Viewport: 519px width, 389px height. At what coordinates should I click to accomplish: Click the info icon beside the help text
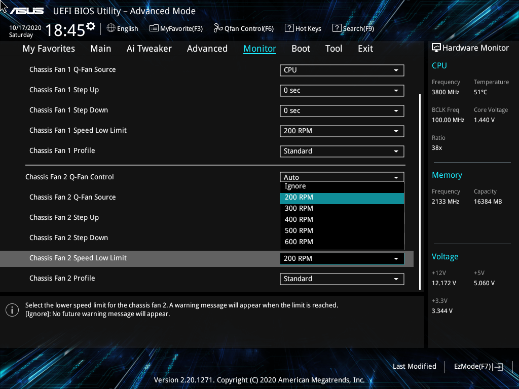click(x=12, y=310)
